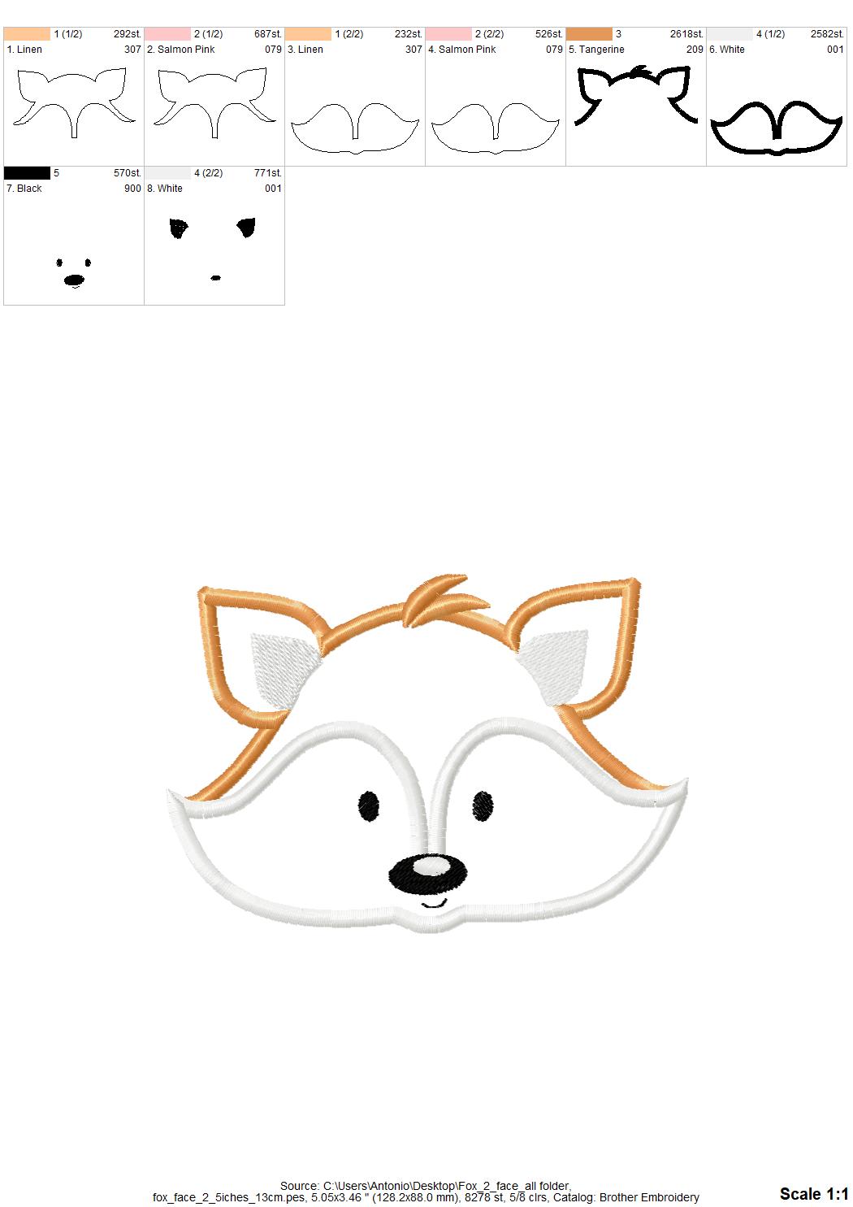This screenshot has height=1207, width=853.
Task: Select the Tangerine color swatch for step 3
Action: click(x=589, y=34)
